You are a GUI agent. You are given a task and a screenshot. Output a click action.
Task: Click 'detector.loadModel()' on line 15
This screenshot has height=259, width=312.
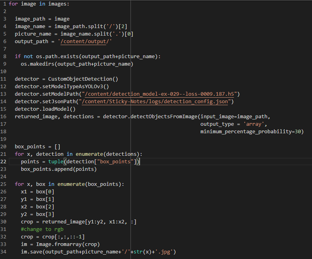pos(45,109)
